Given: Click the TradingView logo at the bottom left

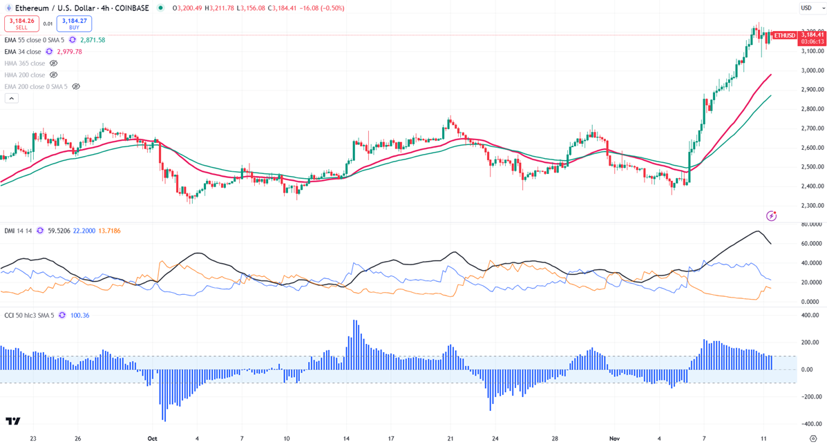Looking at the screenshot, I should click(x=13, y=421).
